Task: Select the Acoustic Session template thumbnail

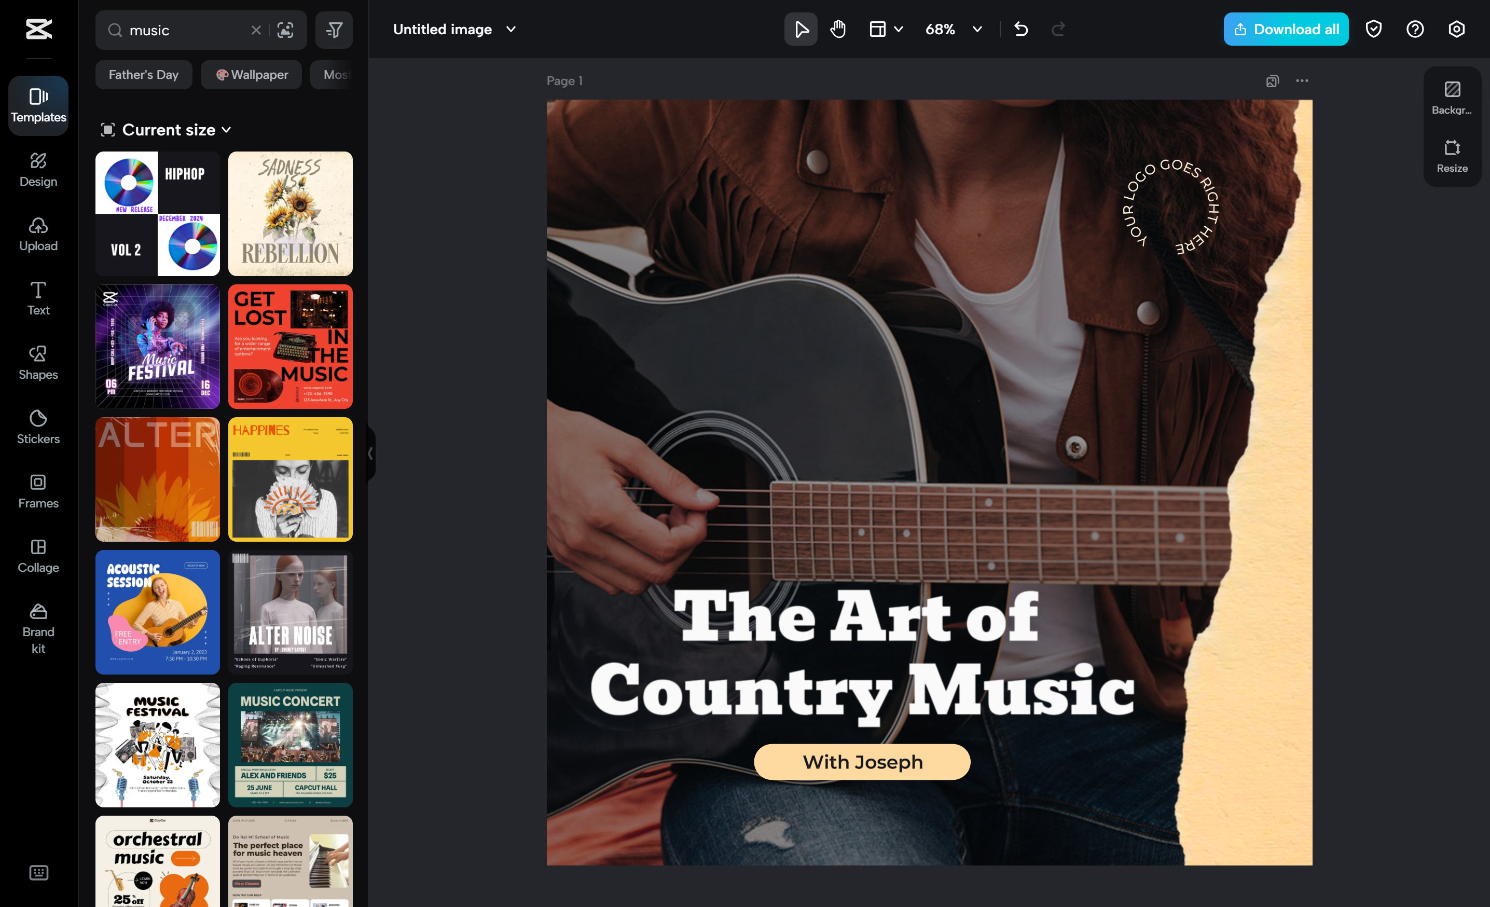Action: (157, 612)
